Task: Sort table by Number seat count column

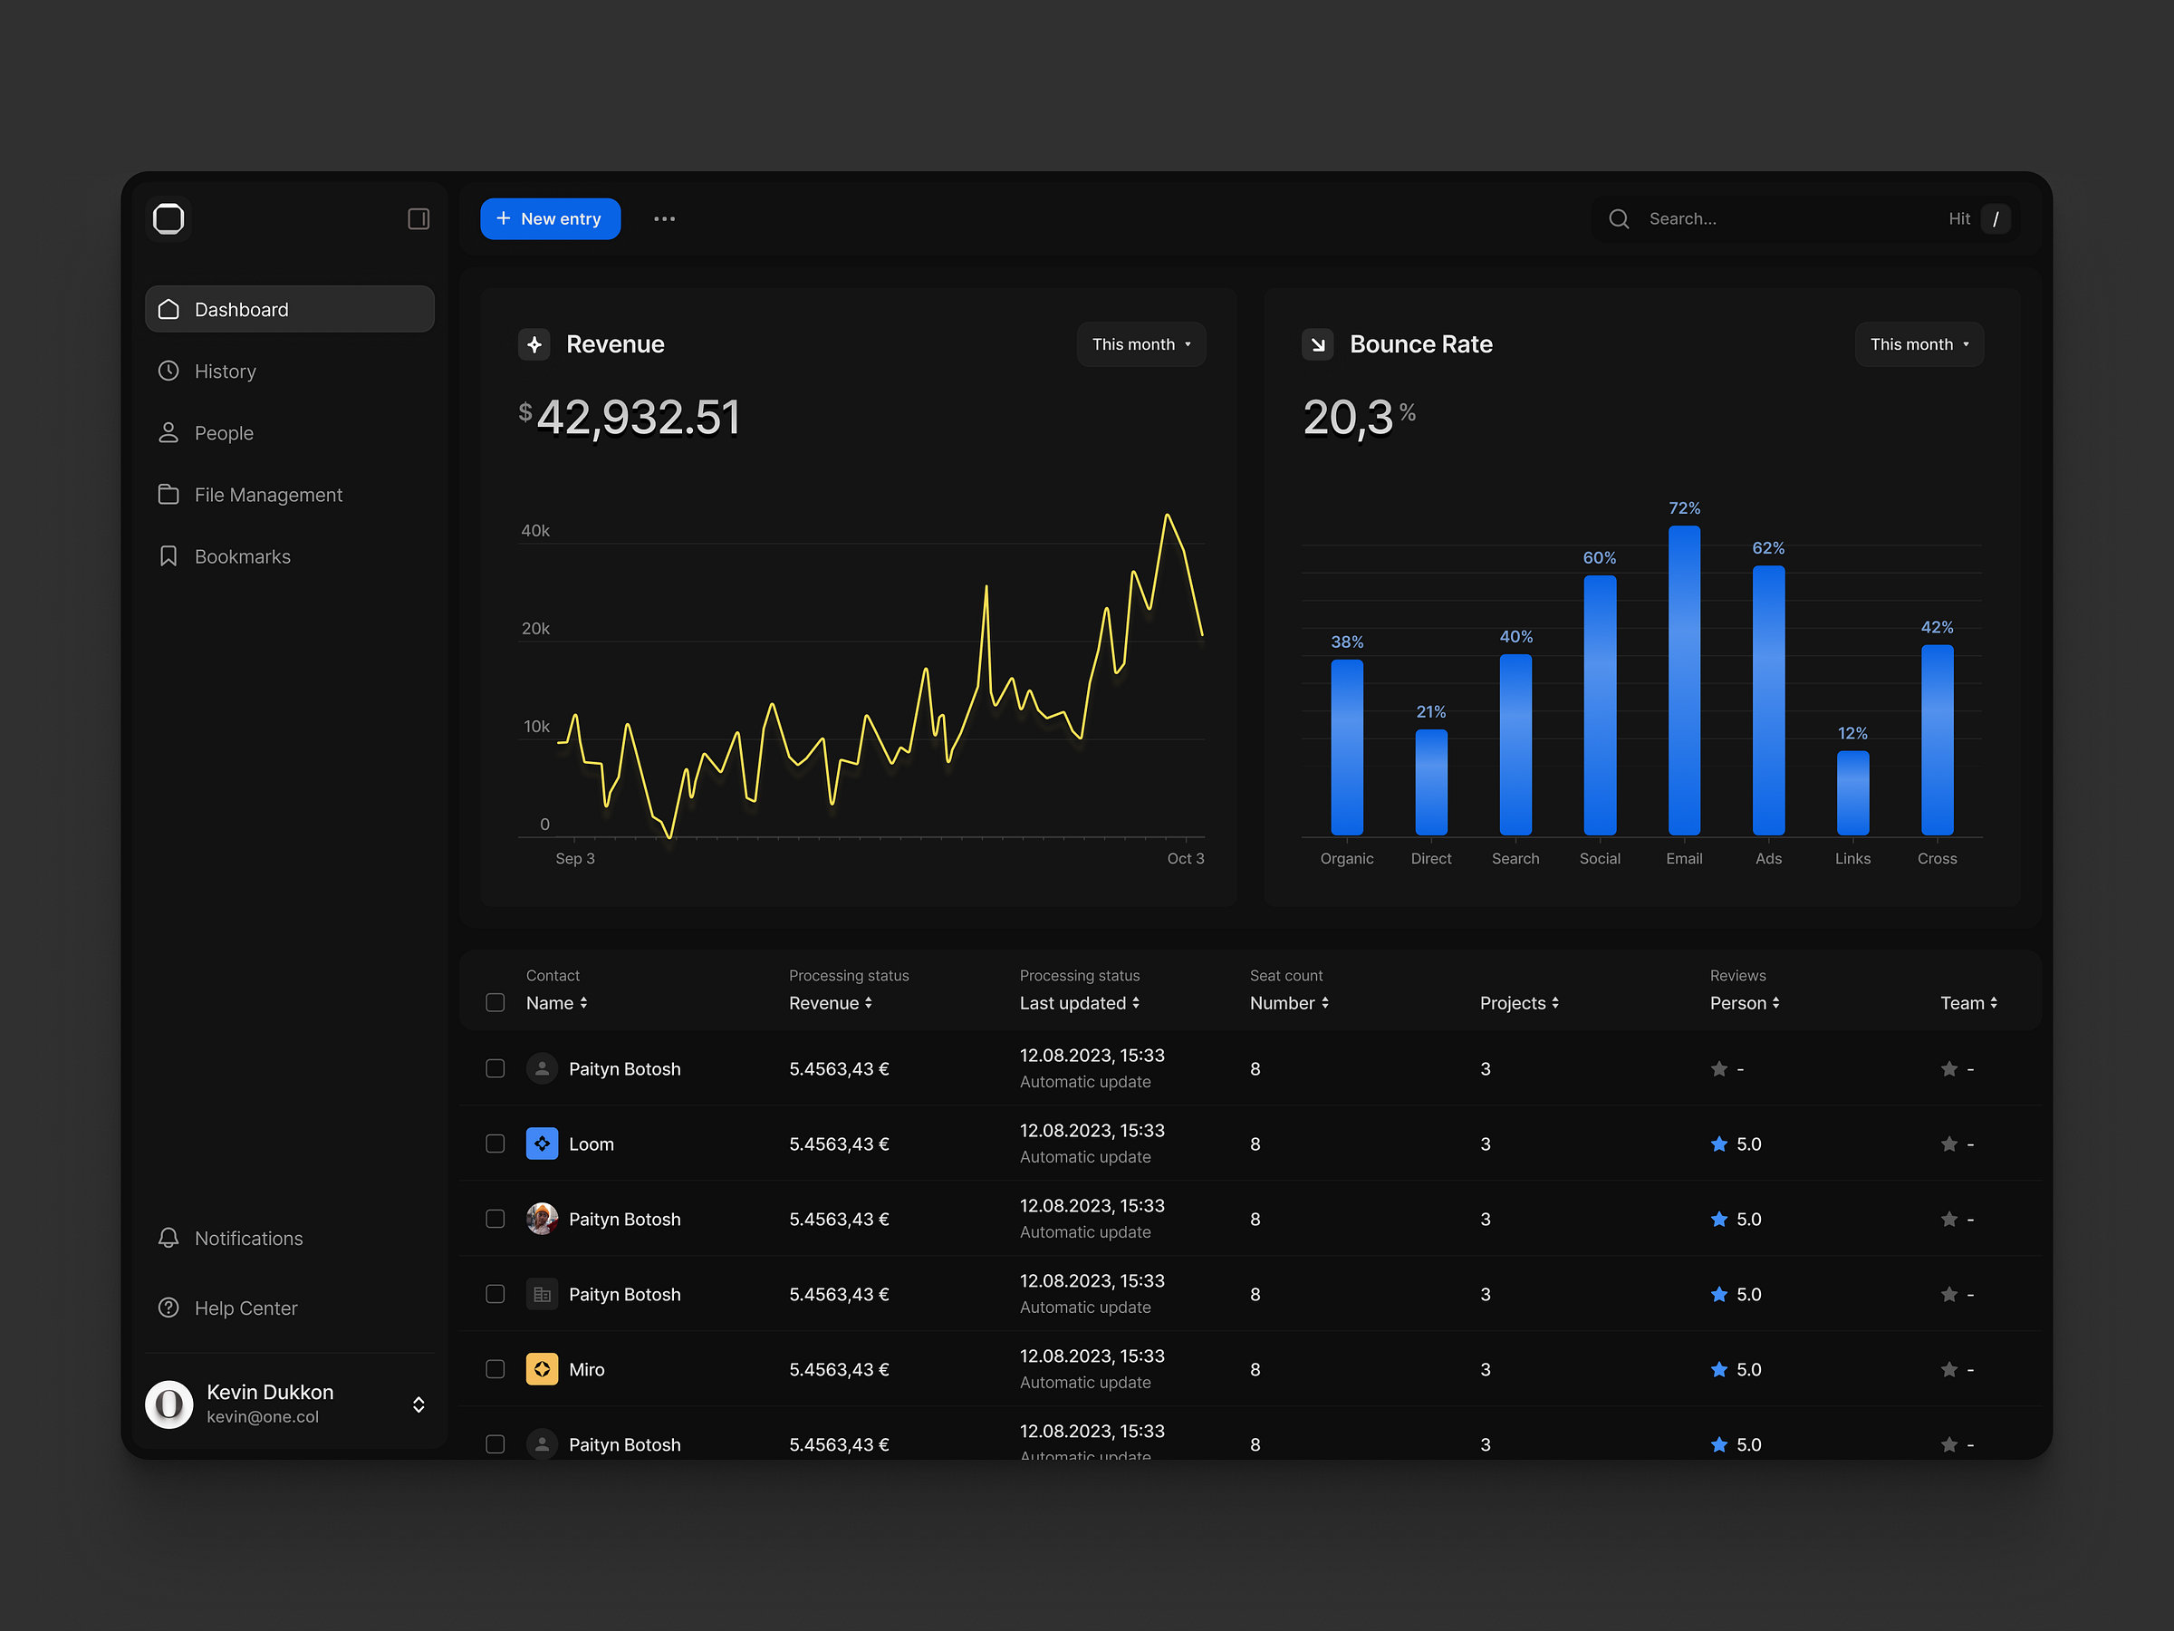Action: click(x=1290, y=1003)
